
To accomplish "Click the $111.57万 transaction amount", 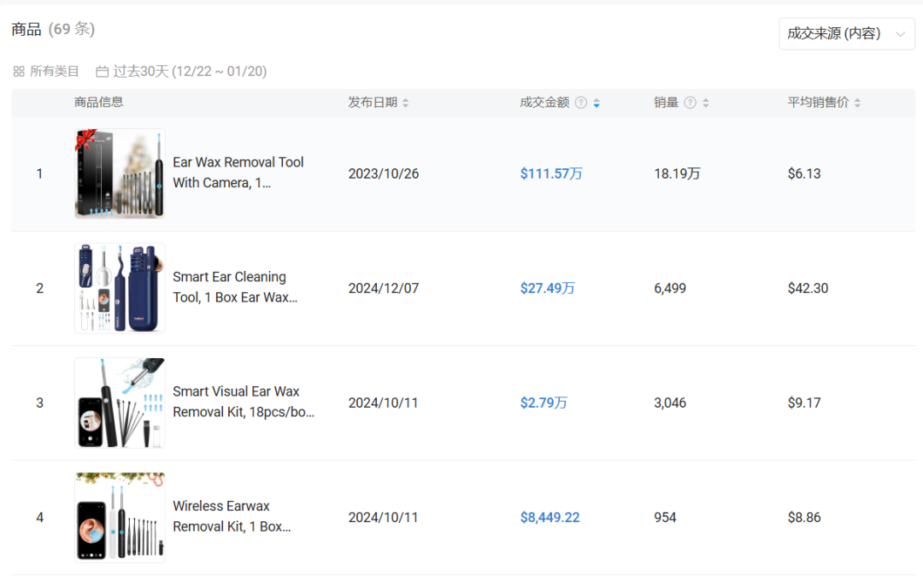I will [x=551, y=173].
